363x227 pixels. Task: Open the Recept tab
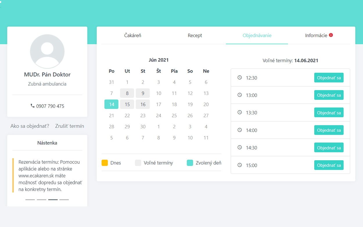point(195,35)
